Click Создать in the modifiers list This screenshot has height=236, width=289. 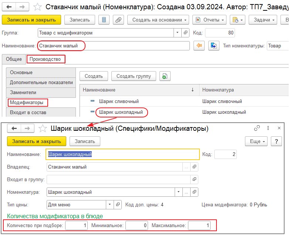(x=94, y=76)
